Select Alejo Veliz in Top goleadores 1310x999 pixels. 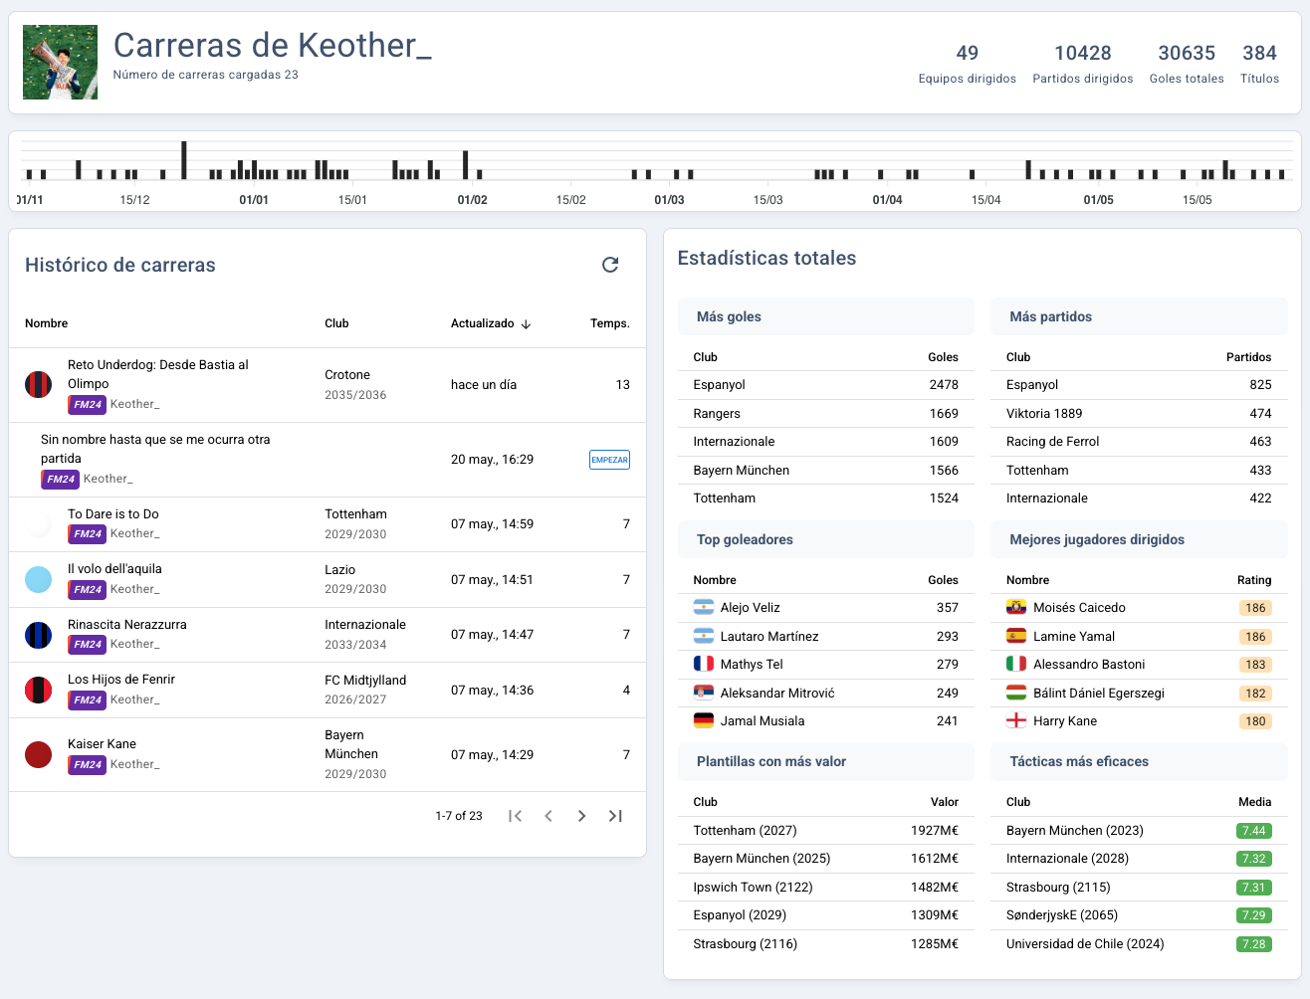tap(750, 607)
